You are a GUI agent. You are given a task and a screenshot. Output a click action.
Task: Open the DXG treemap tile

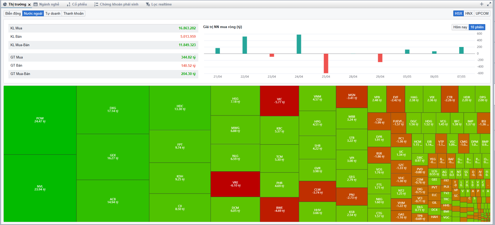pyautogui.click(x=113, y=110)
